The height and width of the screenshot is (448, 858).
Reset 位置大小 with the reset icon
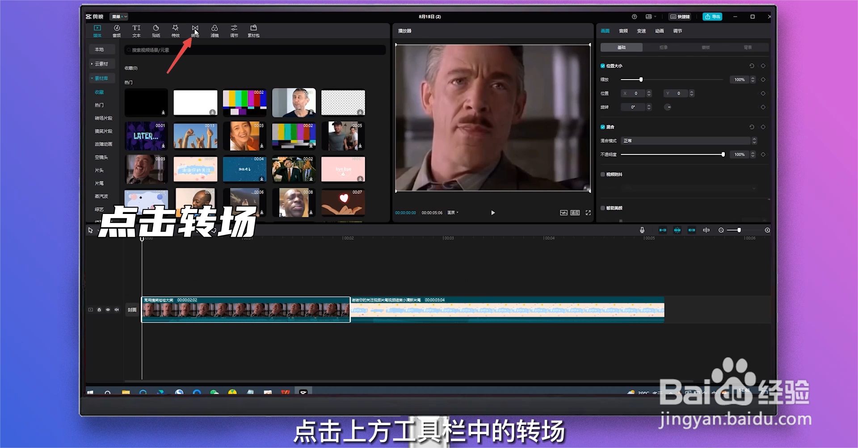[x=752, y=66]
